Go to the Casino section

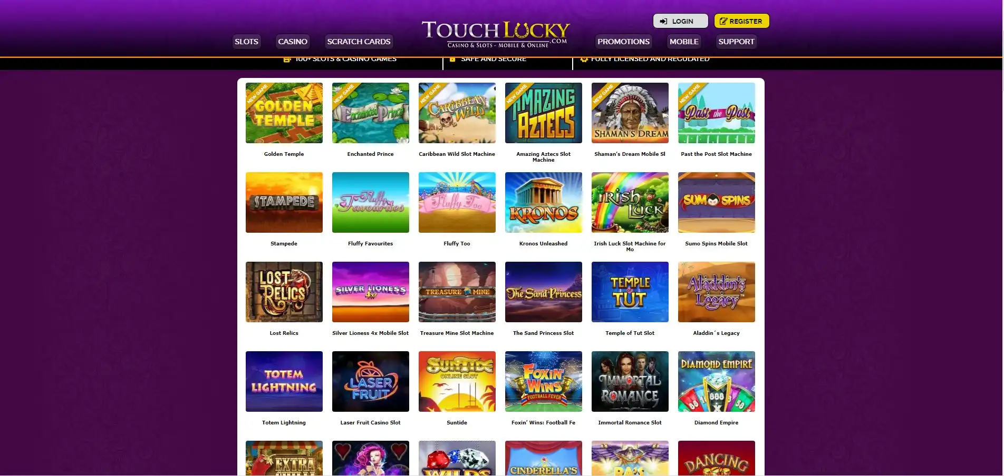click(293, 42)
